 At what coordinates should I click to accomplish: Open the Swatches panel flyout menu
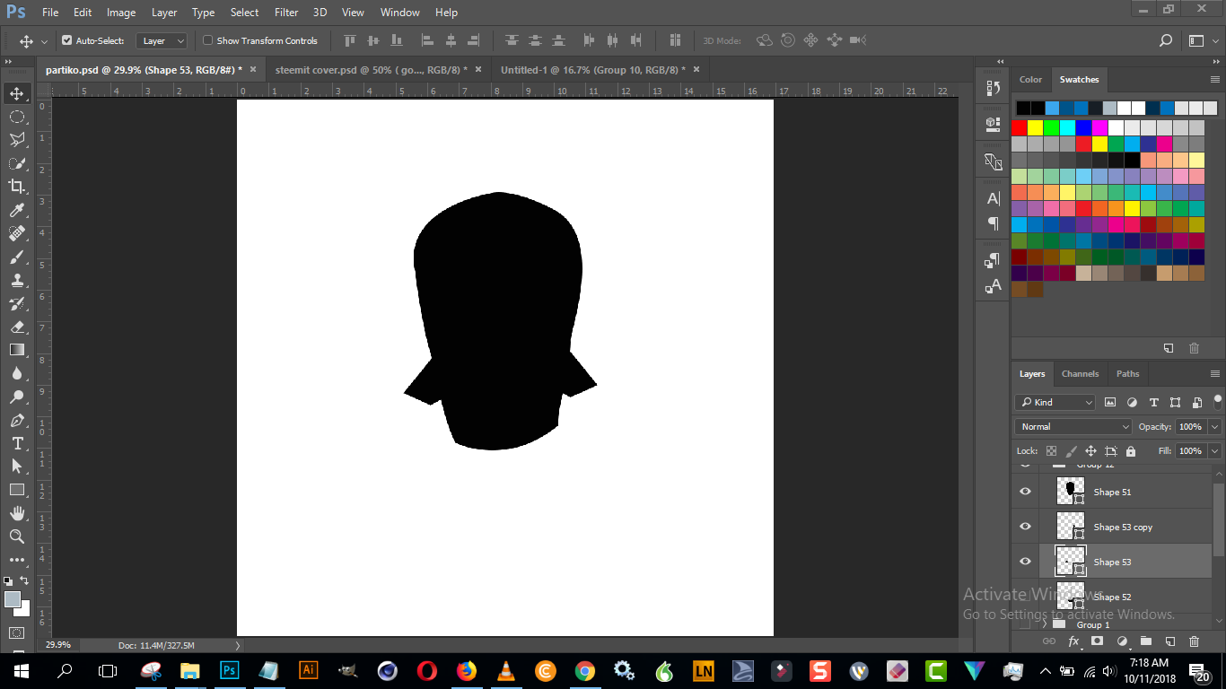[x=1215, y=80]
